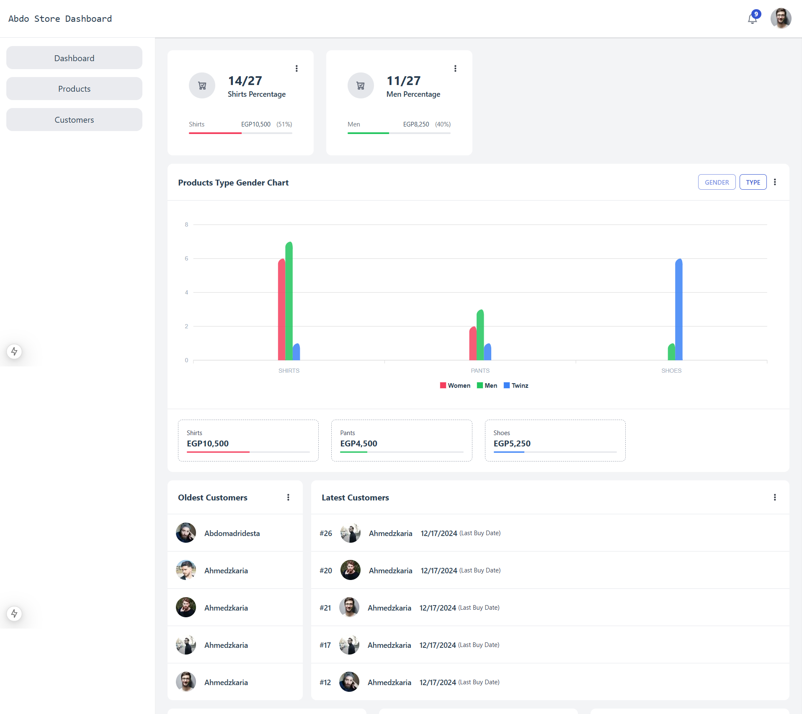Select the Shoes EGP5,250 summary card
This screenshot has height=714, width=802.
(x=554, y=440)
